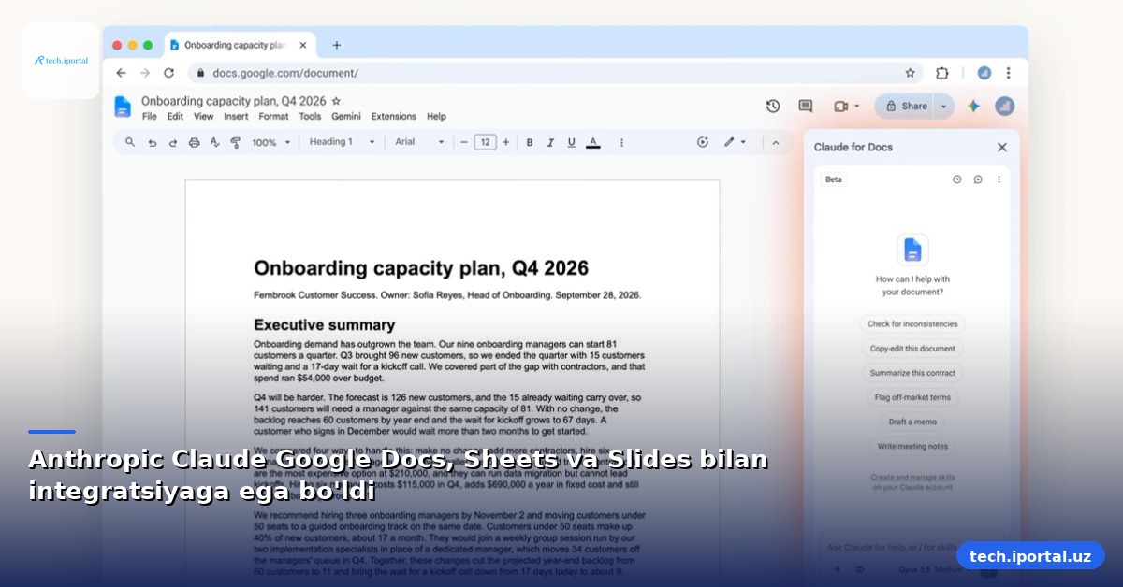This screenshot has height=587, width=1123.
Task: Open the Gemini menu
Action: point(346,117)
